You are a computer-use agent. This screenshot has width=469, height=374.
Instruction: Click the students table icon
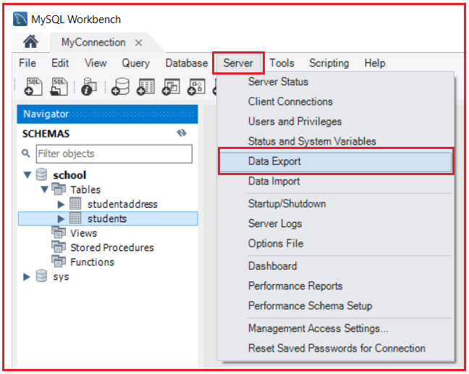pos(75,218)
